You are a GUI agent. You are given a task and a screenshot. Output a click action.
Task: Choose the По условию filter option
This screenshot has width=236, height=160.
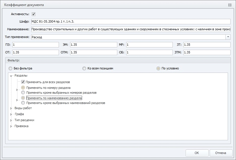pyautogui.click(x=158, y=69)
